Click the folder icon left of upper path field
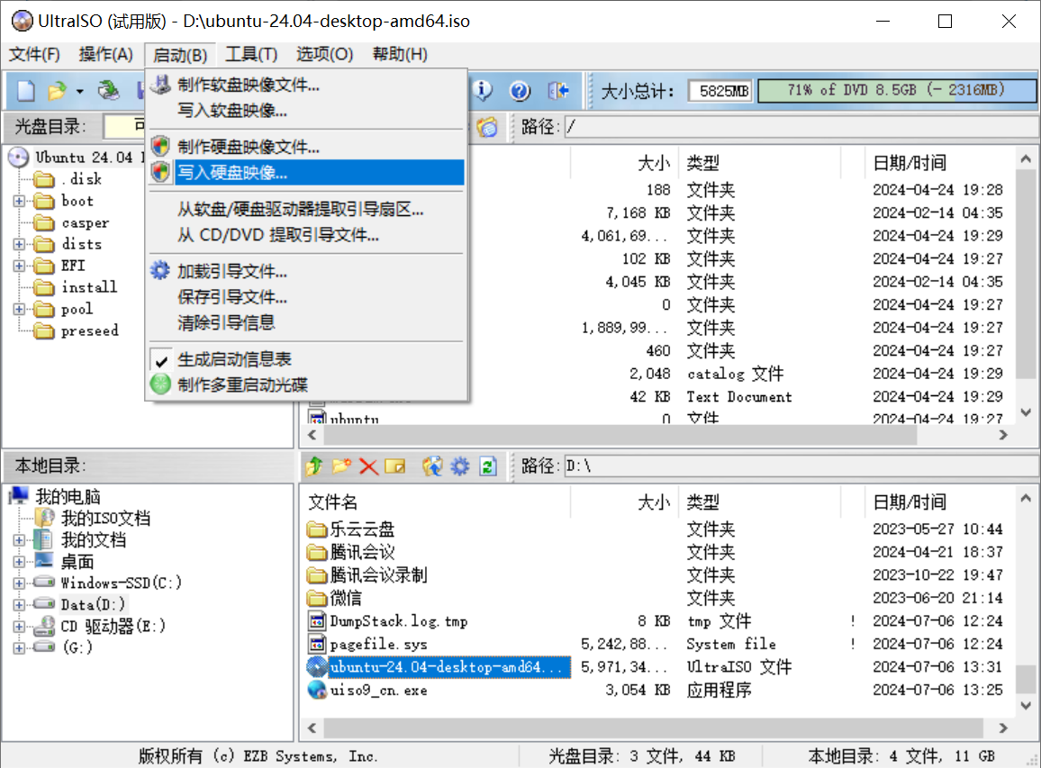The height and width of the screenshot is (768, 1041). 487,127
